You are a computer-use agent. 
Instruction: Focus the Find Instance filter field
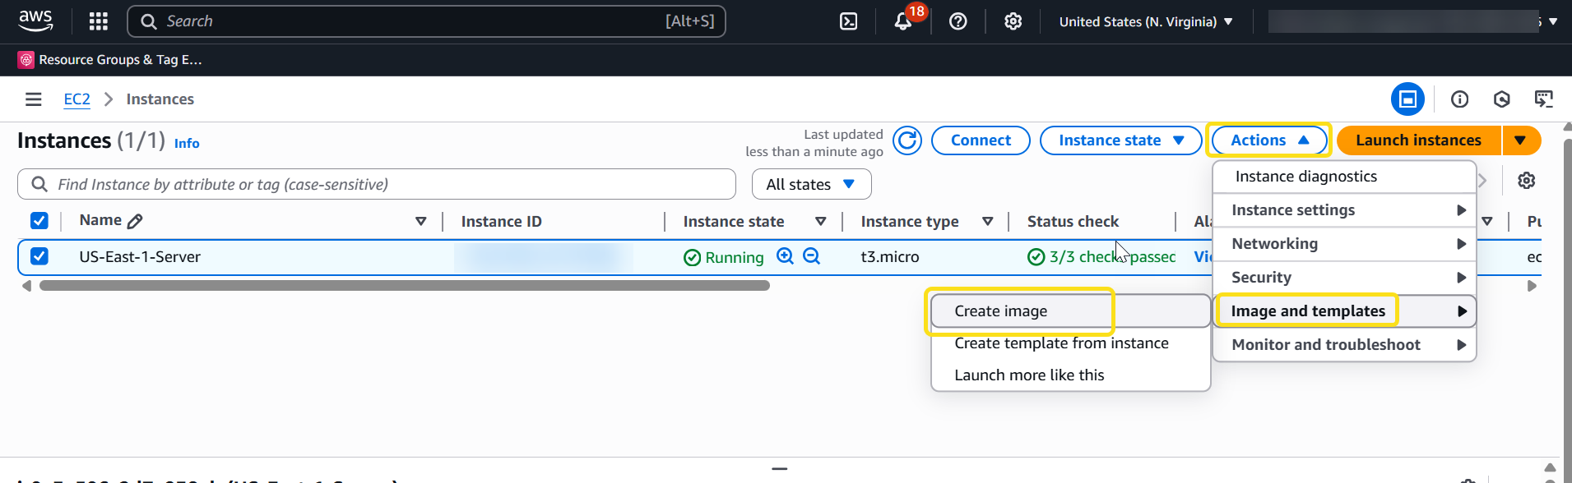coord(377,185)
